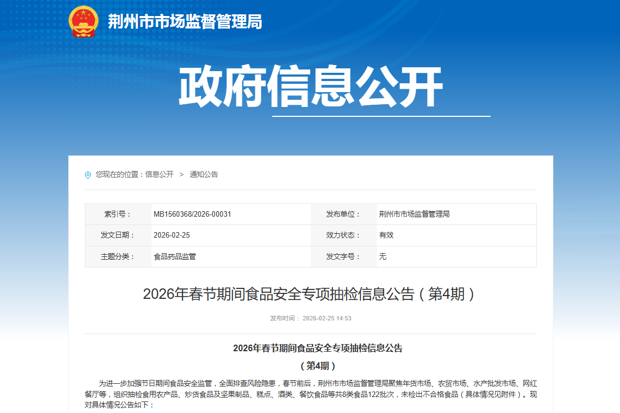Click the article paragraph starting 为进一步加强
The width and height of the screenshot is (620, 413).
click(x=310, y=394)
